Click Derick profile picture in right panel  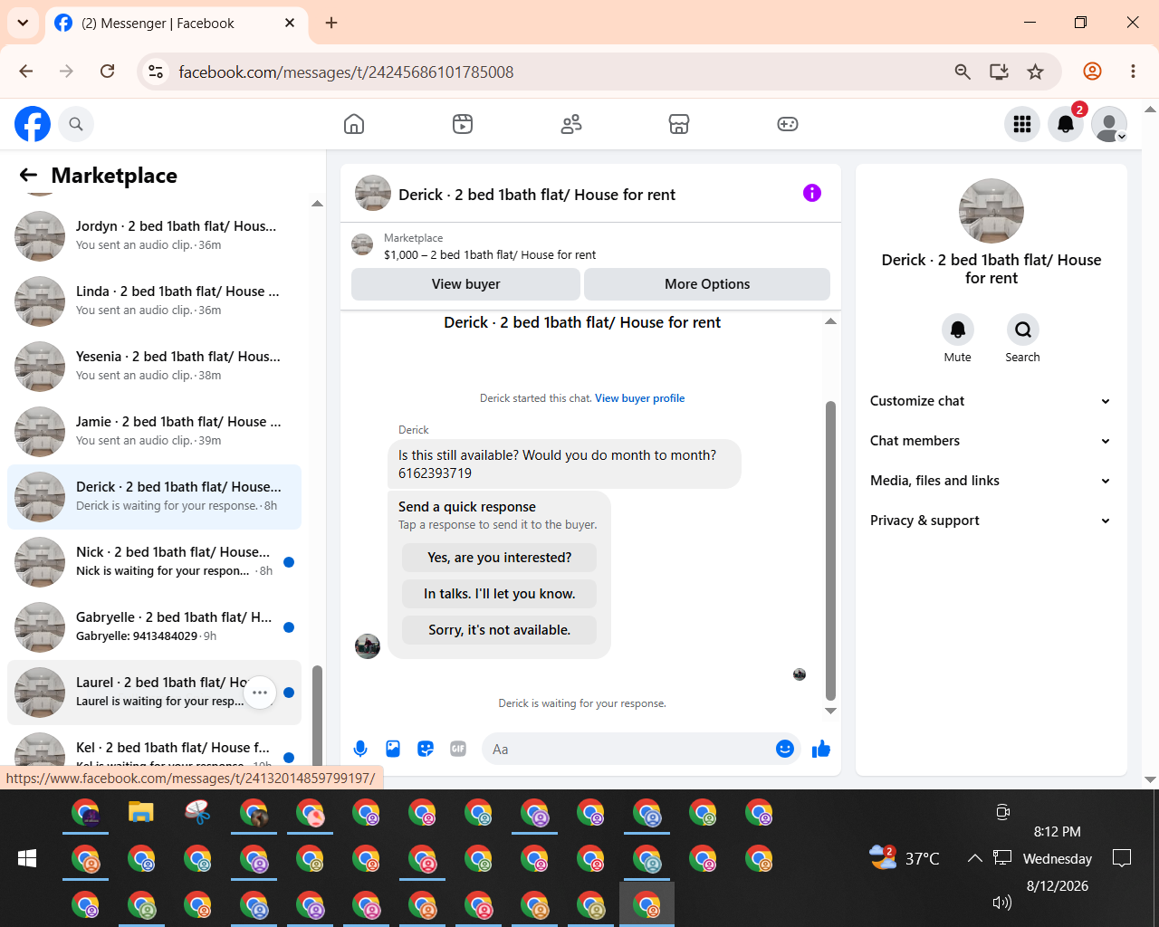tap(991, 211)
